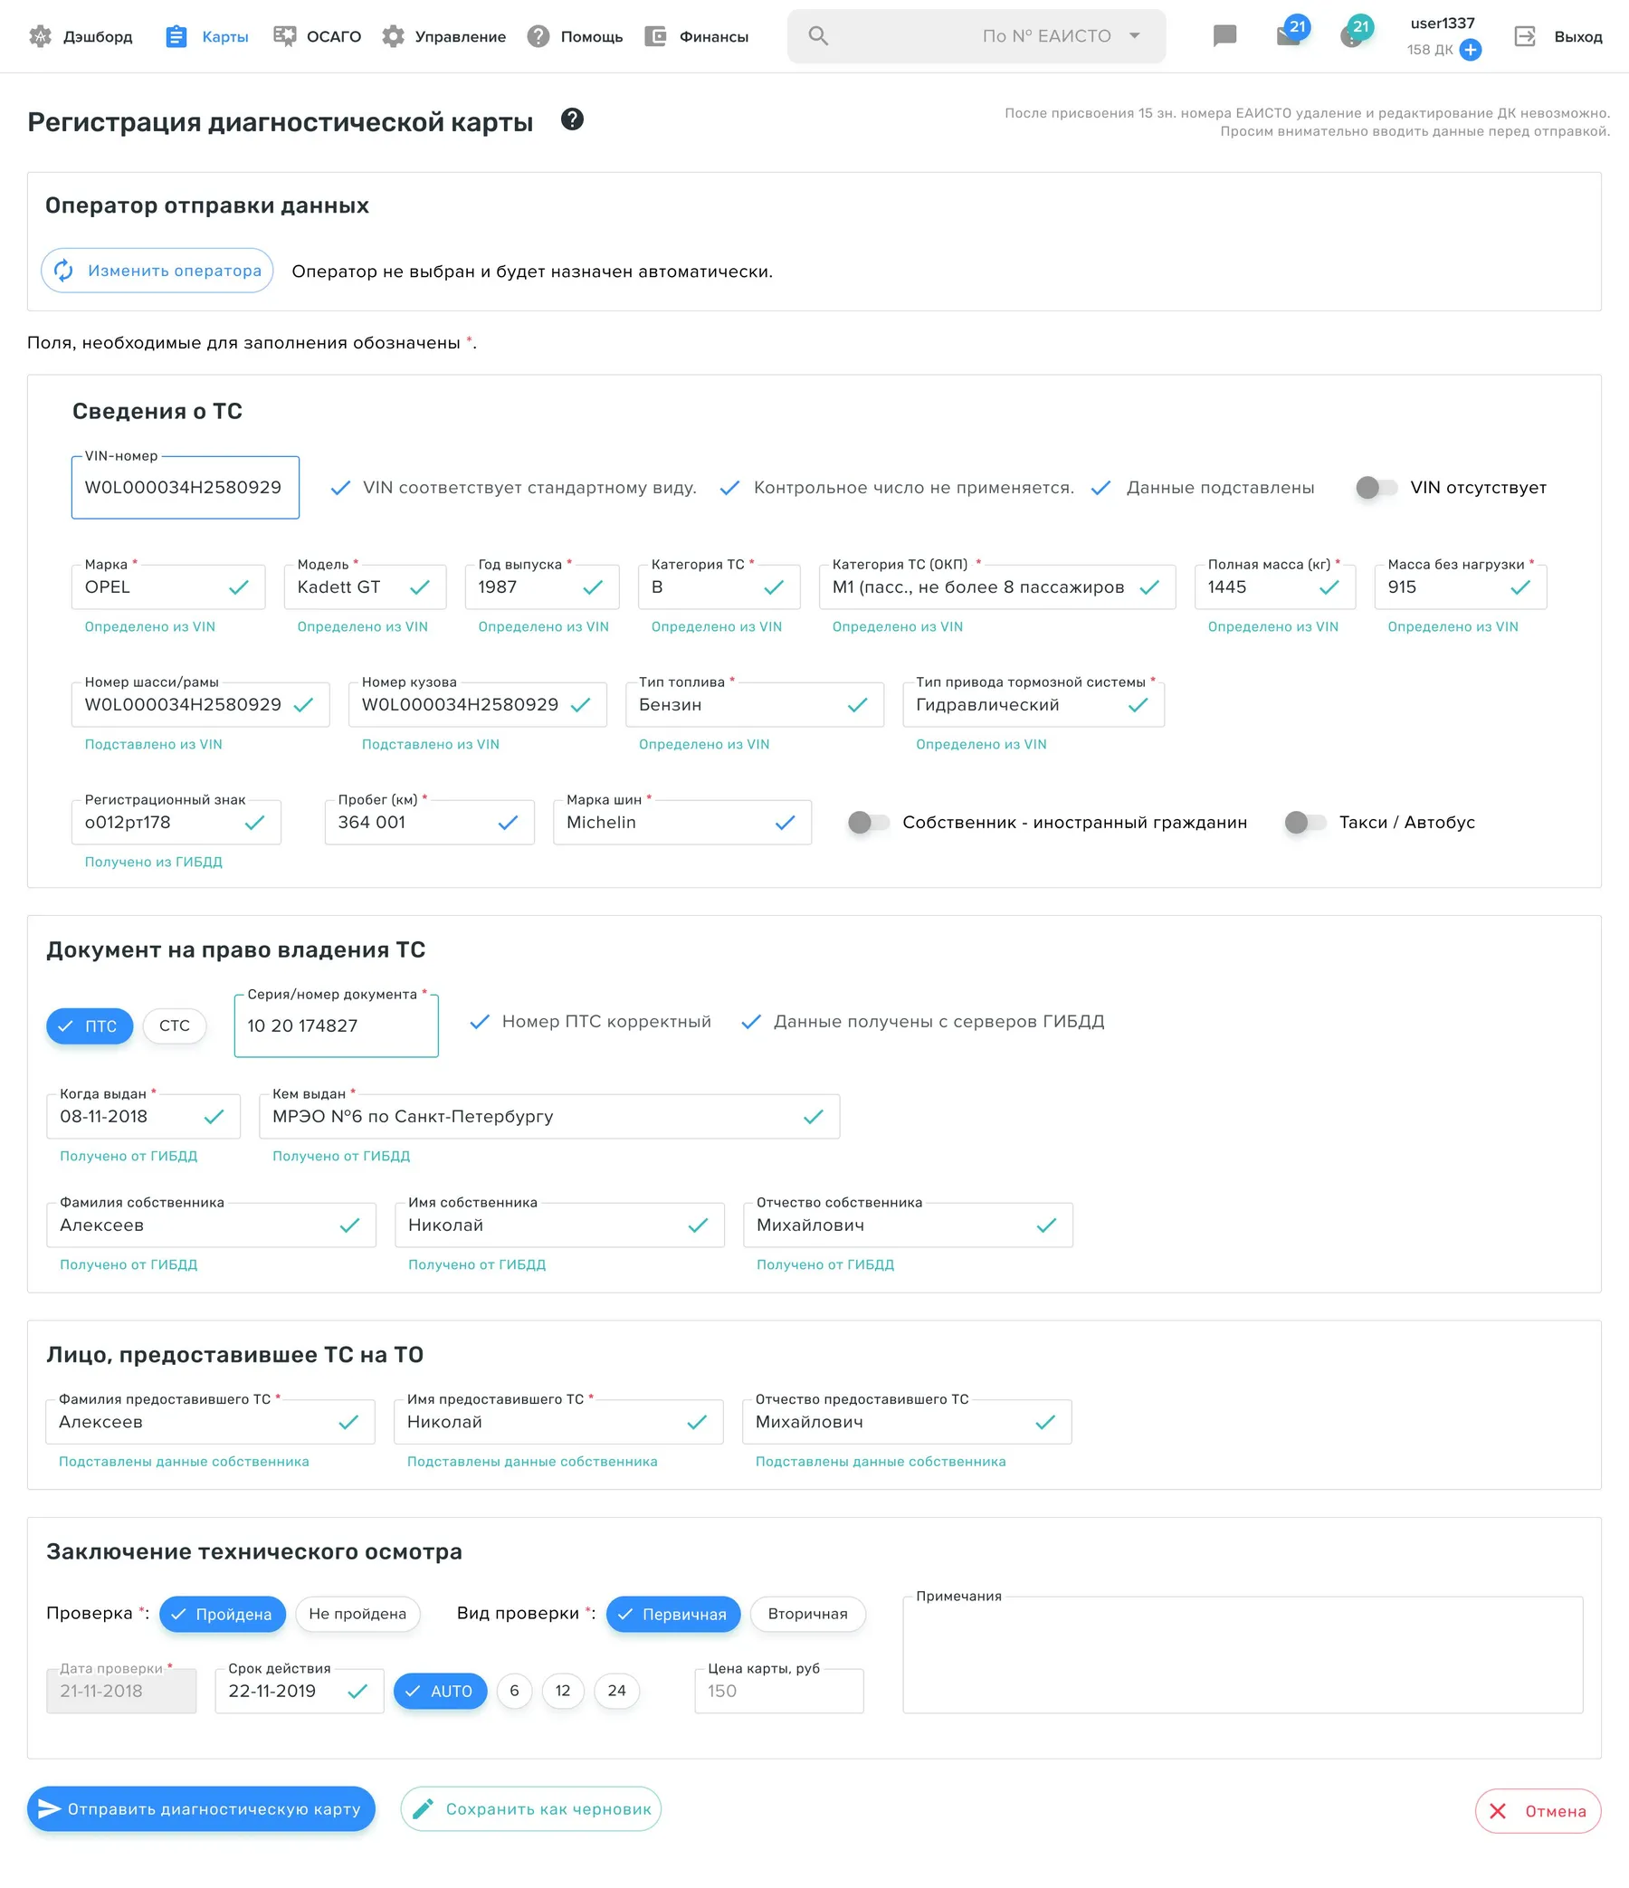Click the Дэшборд gear icon
This screenshot has height=1888, width=1629.
[x=40, y=36]
